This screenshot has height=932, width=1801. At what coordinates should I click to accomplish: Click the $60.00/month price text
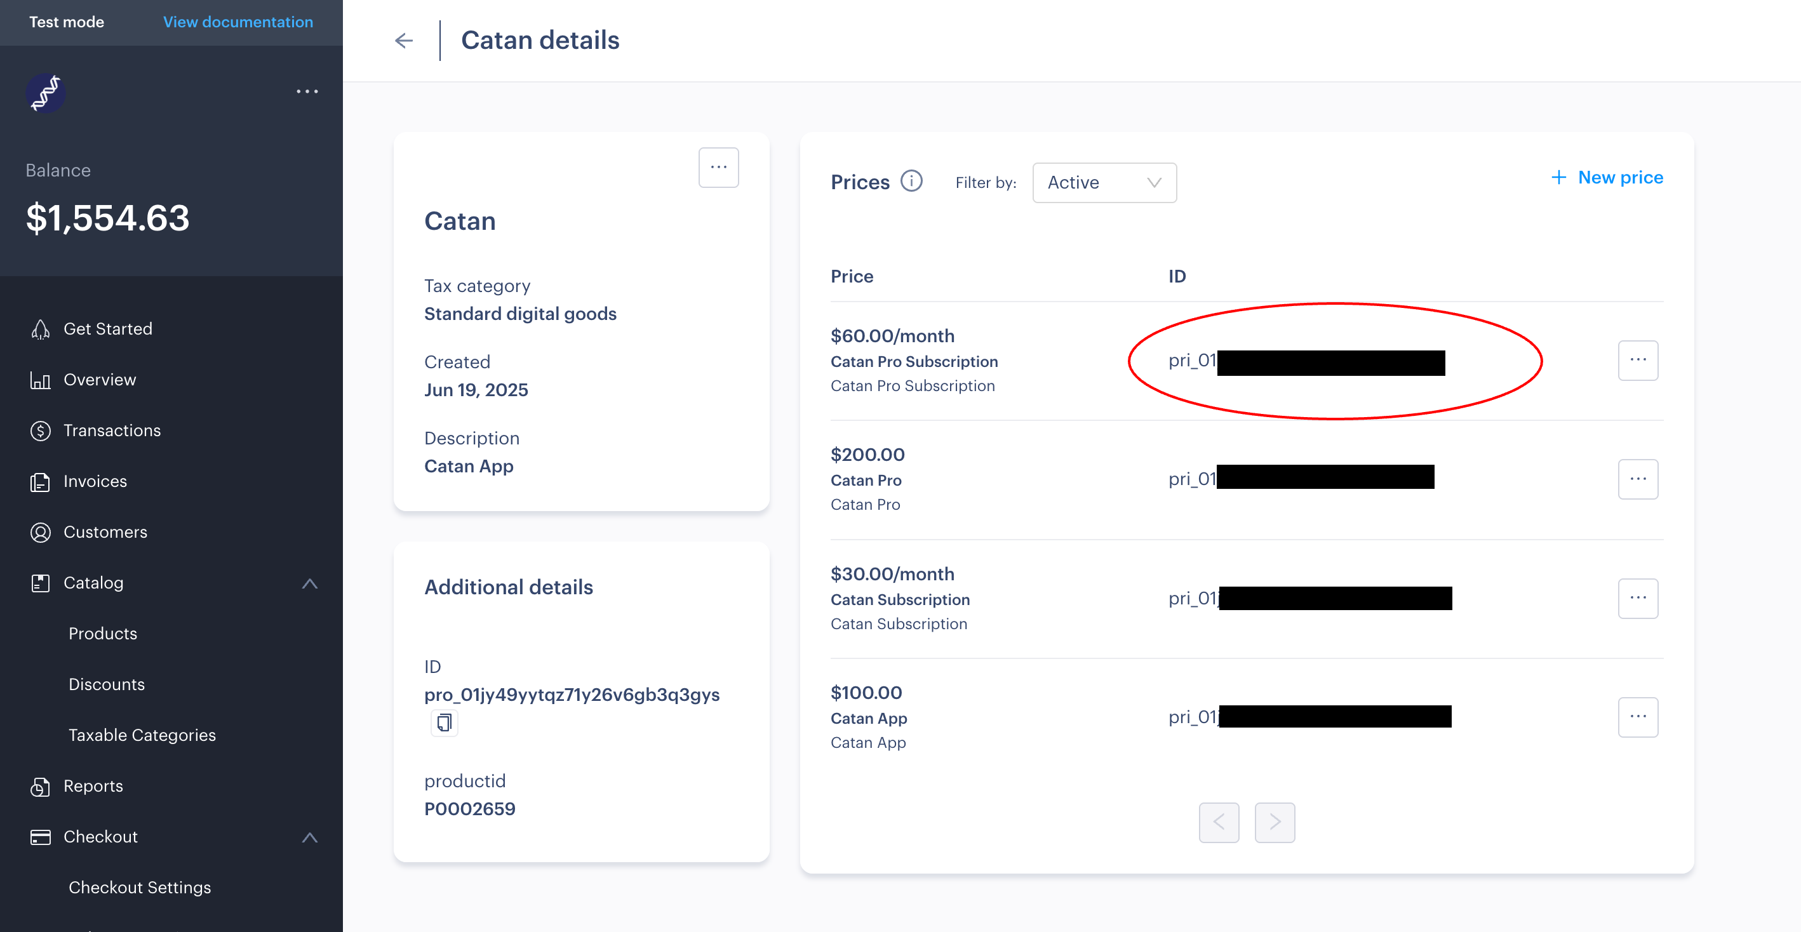pyautogui.click(x=892, y=336)
